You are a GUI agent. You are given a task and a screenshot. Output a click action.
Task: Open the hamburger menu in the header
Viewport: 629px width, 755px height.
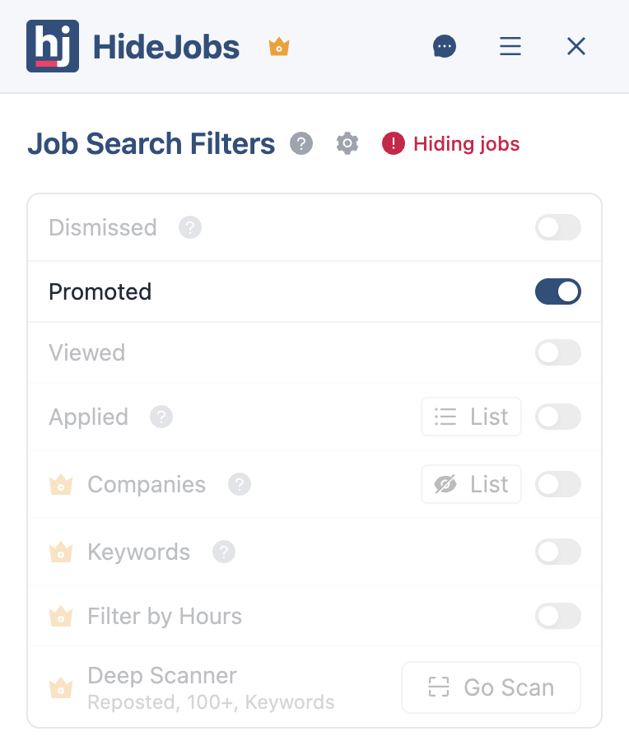point(510,46)
